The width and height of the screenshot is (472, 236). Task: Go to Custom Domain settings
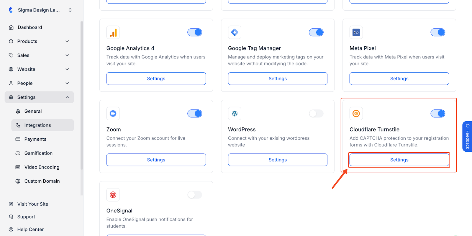coord(42,181)
